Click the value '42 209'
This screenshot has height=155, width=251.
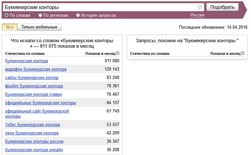tap(113, 133)
